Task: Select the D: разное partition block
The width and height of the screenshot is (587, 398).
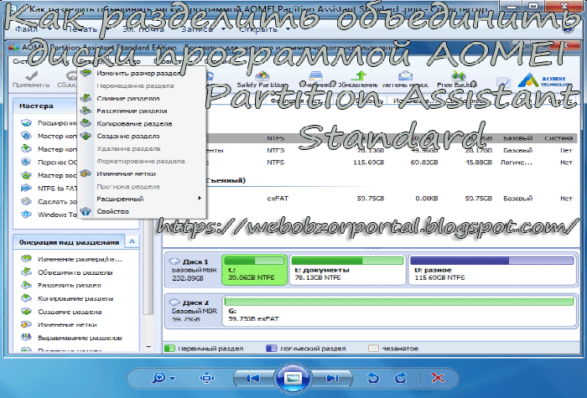Action: 492,270
